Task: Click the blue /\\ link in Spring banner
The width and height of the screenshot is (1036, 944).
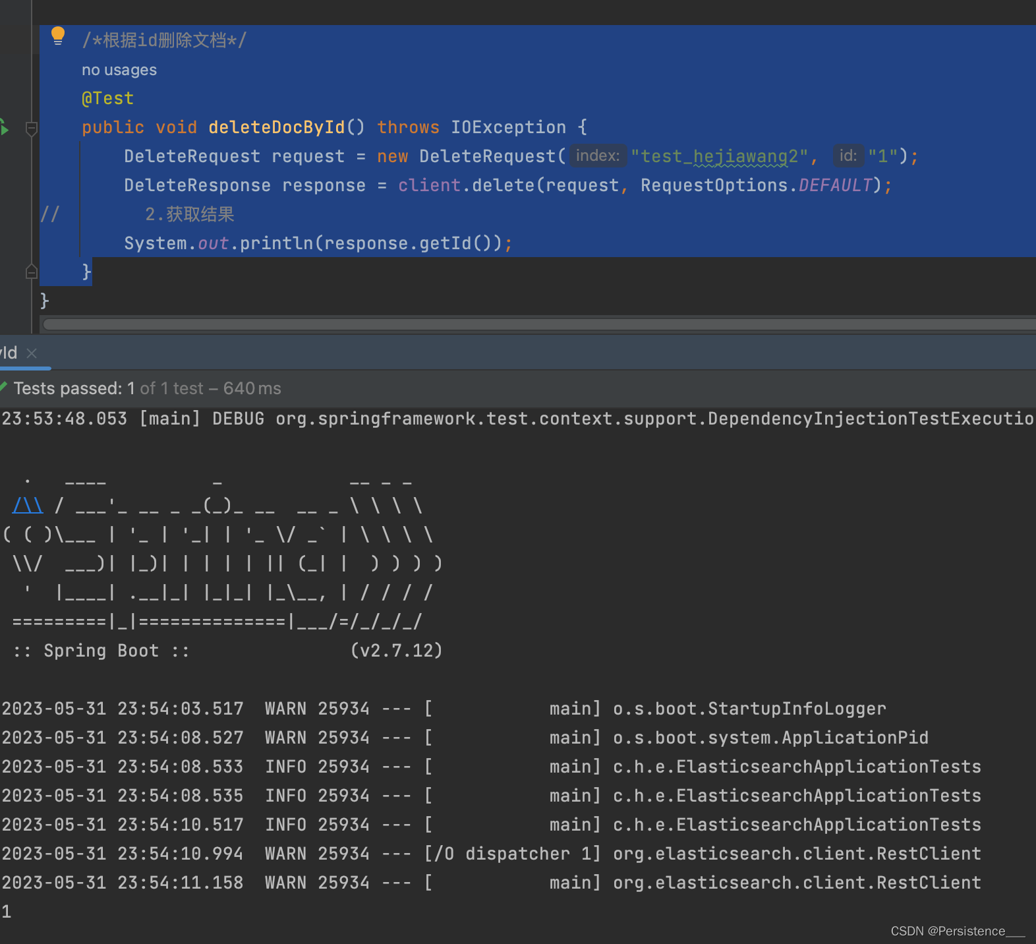Action: coord(28,506)
